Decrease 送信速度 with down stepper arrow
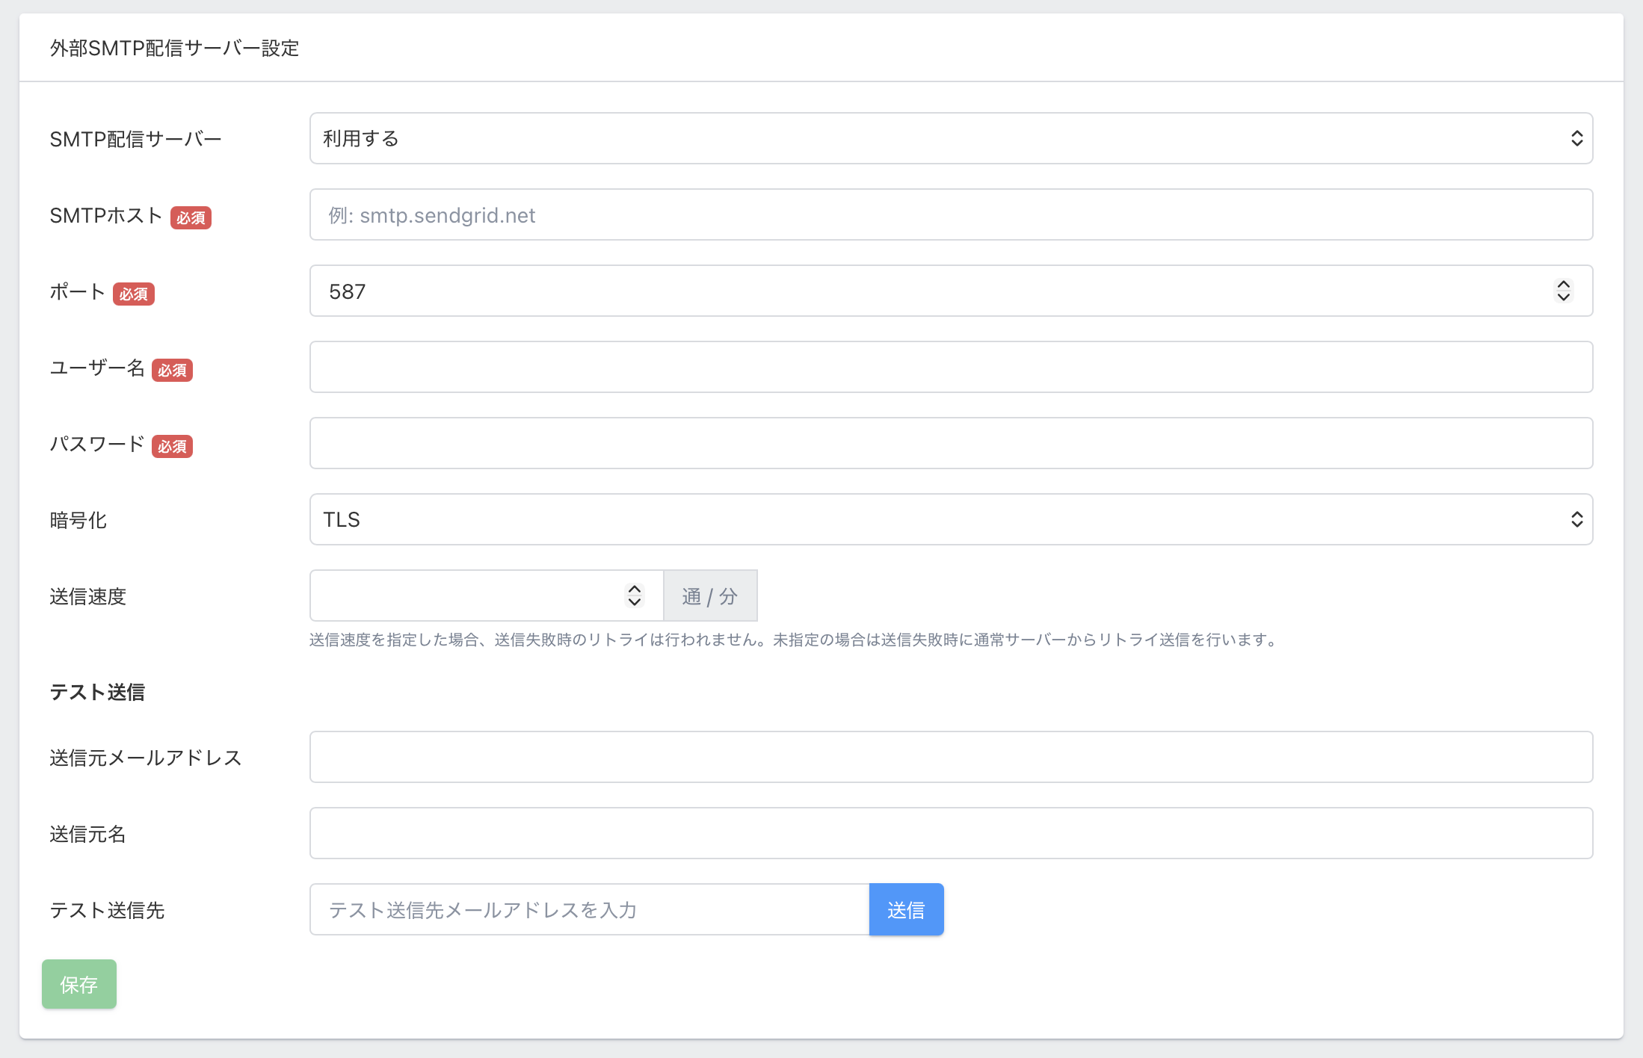Image resolution: width=1643 pixels, height=1058 pixels. point(635,601)
